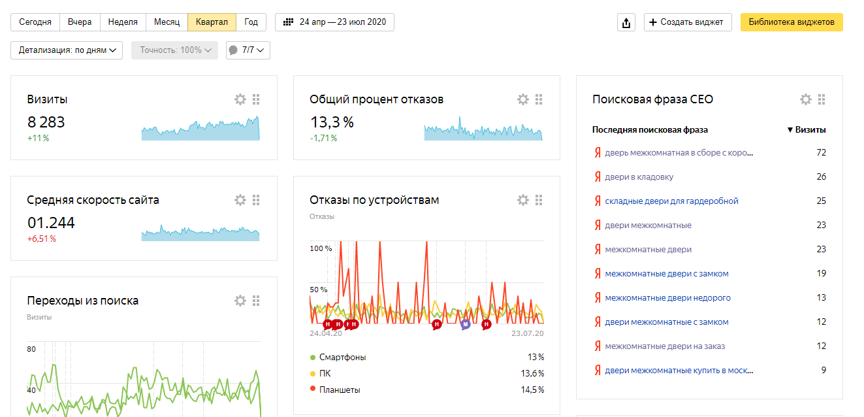Open the 7/7 annotations dropdown
Screen dimensions: 864x417
click(x=248, y=50)
